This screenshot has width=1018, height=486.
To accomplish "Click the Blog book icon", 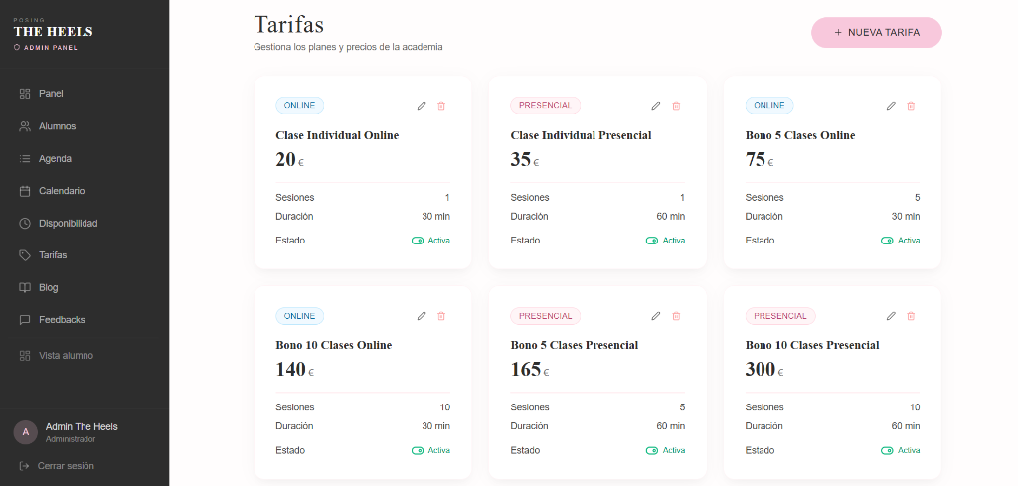I will (x=25, y=287).
